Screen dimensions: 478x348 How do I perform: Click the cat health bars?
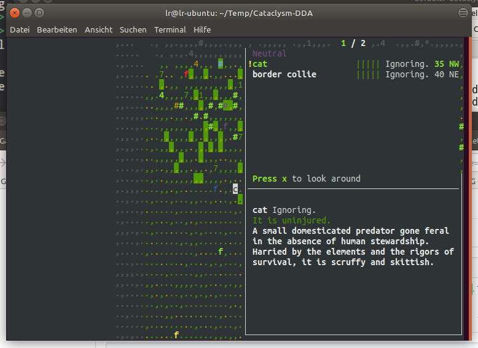pos(368,64)
